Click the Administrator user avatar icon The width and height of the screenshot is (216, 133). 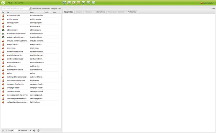[x=202, y=3]
